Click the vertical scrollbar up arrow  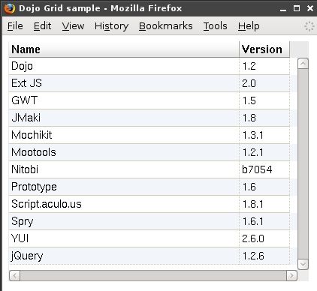303,64
